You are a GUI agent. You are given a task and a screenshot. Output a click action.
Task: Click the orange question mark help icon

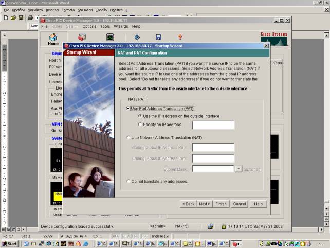(180, 37)
